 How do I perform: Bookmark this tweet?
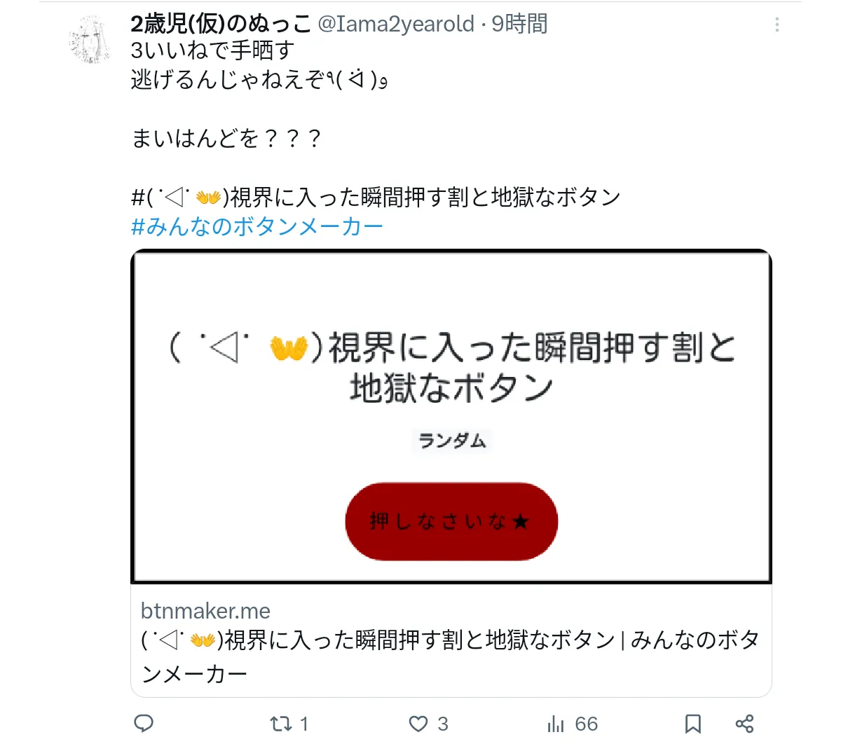click(x=693, y=724)
